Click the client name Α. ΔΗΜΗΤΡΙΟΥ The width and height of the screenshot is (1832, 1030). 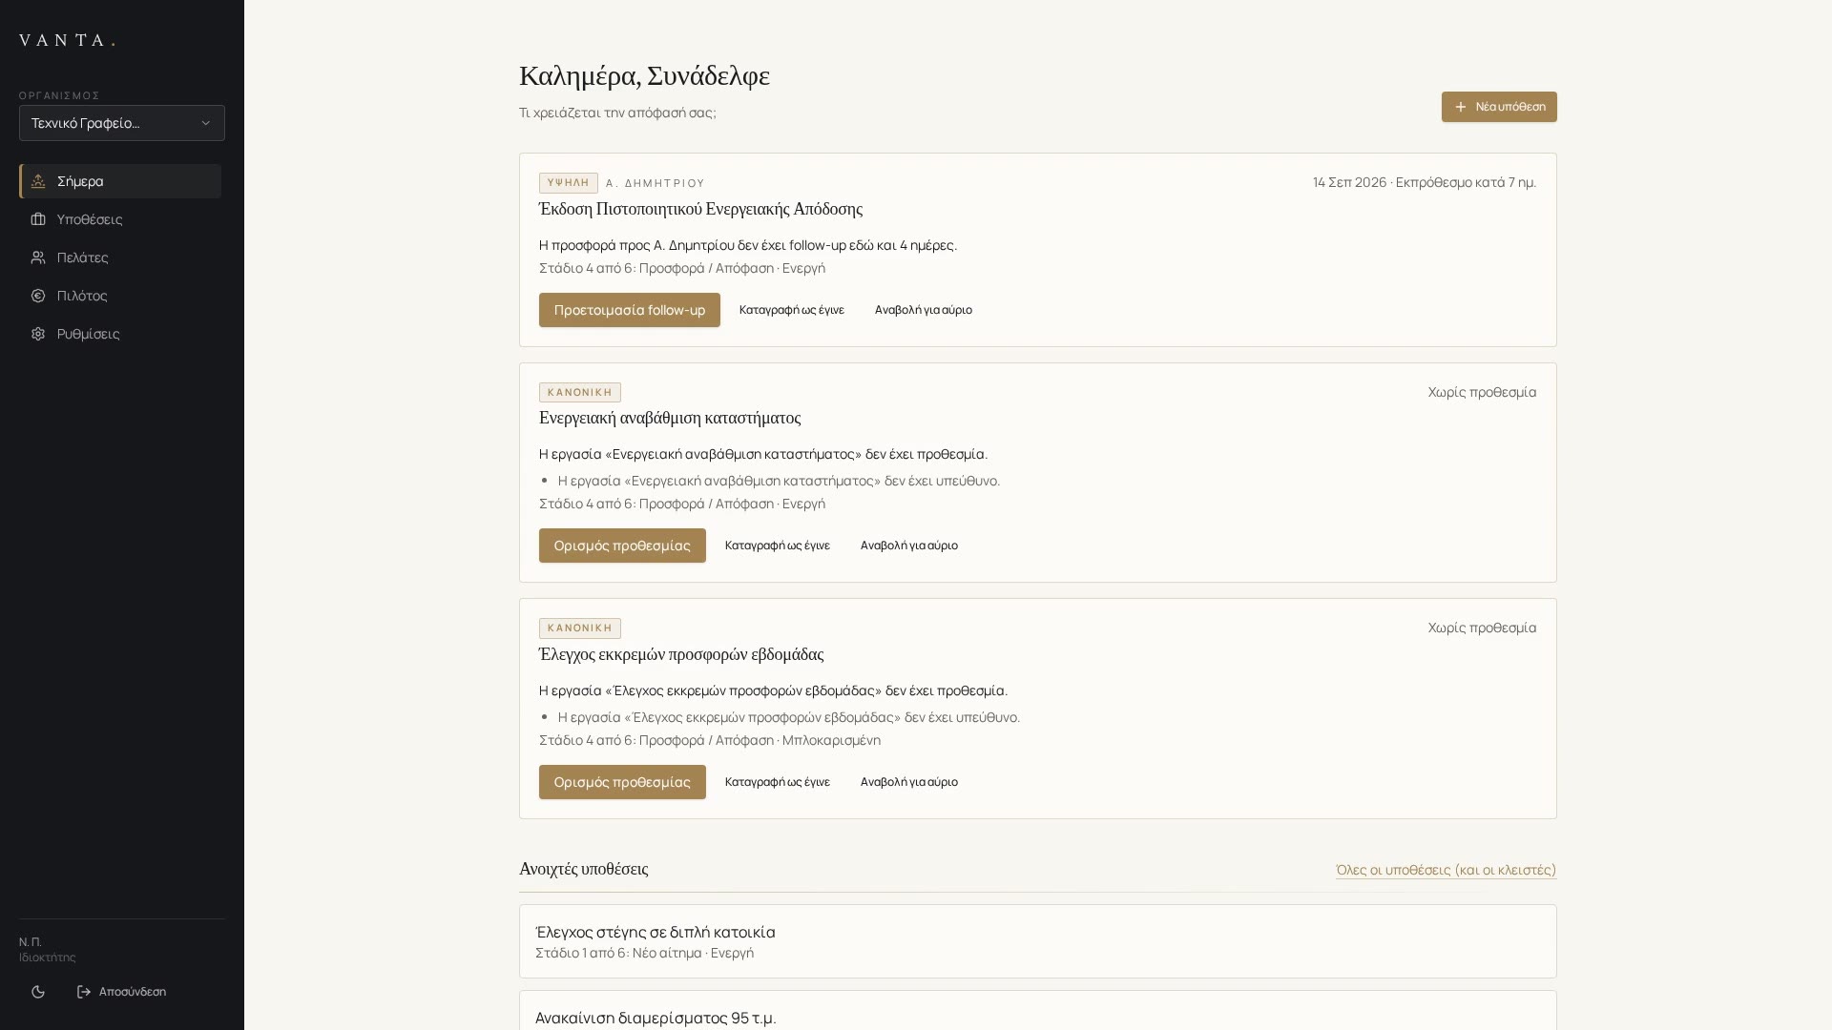pos(656,183)
